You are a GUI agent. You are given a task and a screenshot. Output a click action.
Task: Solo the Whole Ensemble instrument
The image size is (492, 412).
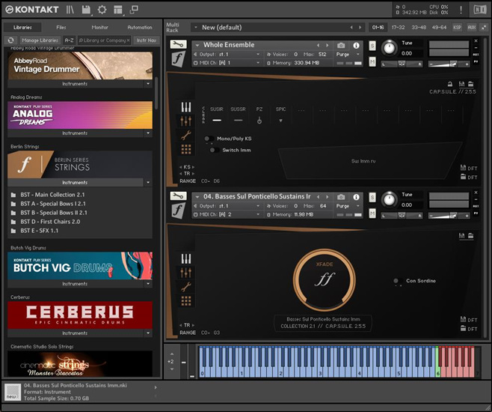point(372,46)
